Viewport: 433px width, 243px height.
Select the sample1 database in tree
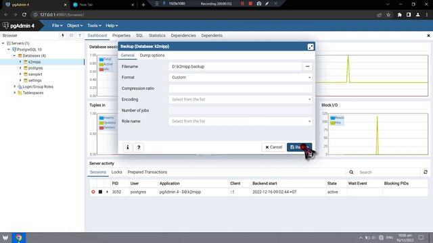(x=35, y=74)
